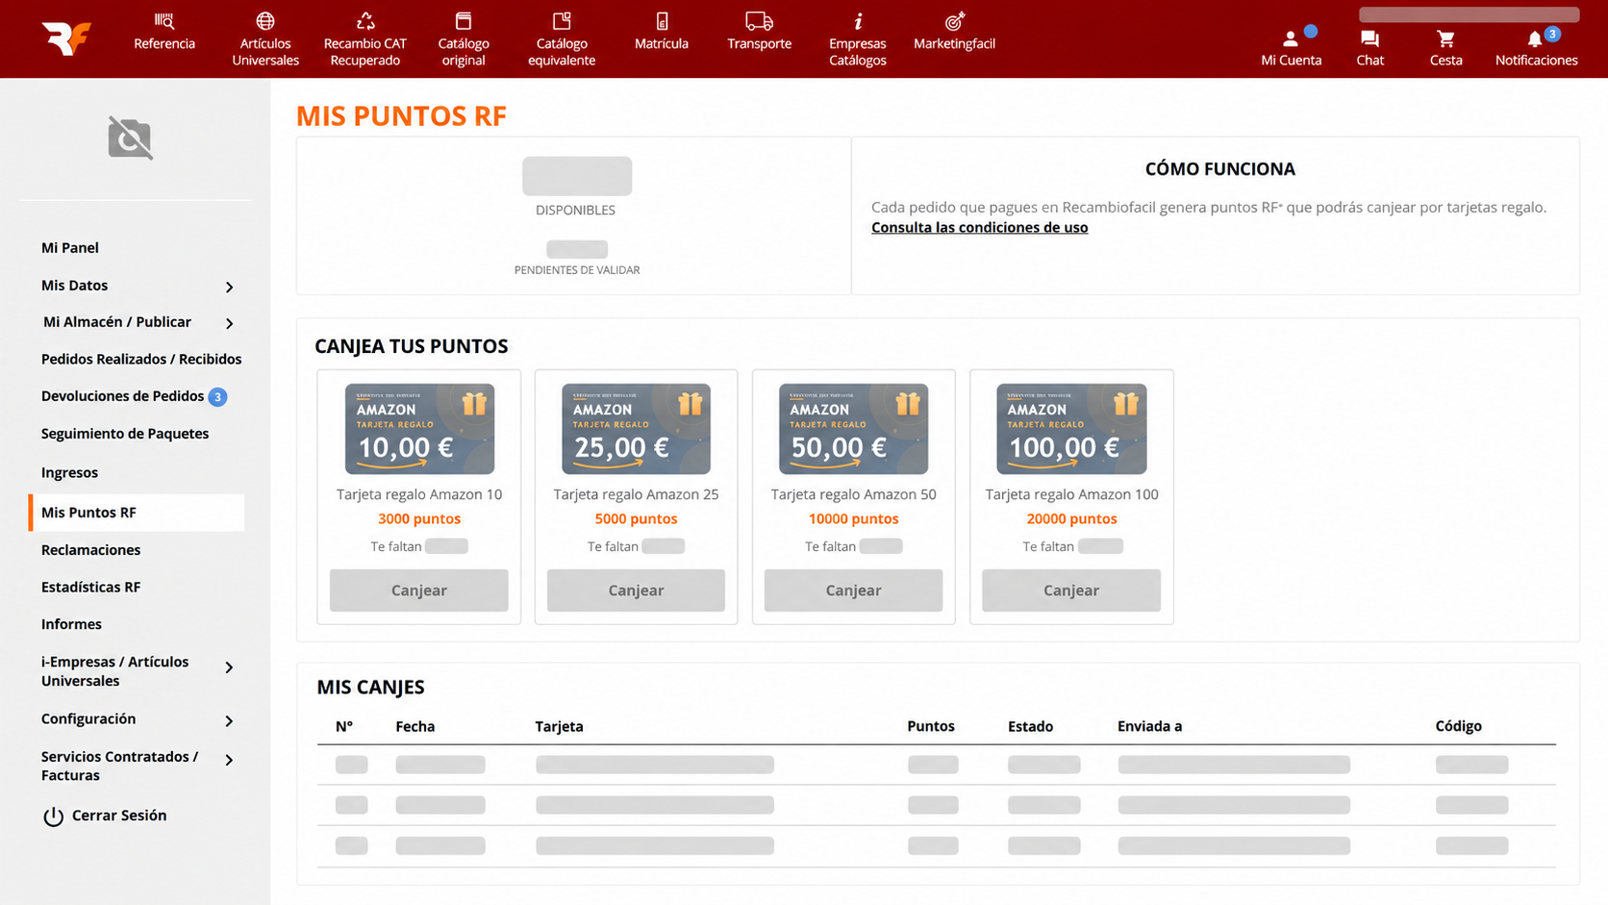Click the Cerrar Sesión power icon
Viewport: 1608px width, 905px height.
point(53,817)
